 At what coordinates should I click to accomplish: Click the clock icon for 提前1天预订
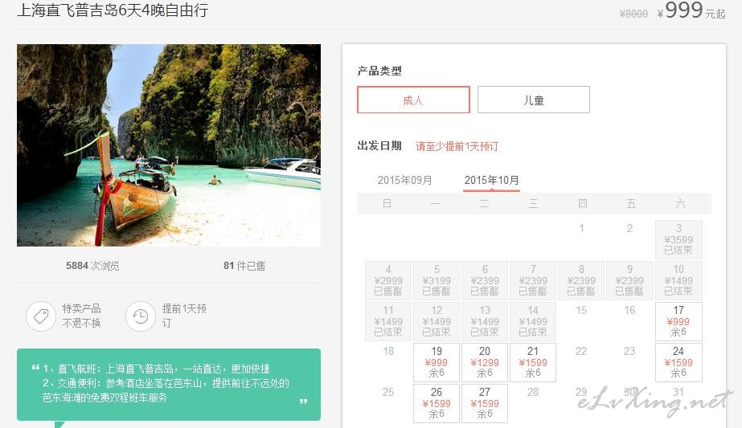click(141, 316)
